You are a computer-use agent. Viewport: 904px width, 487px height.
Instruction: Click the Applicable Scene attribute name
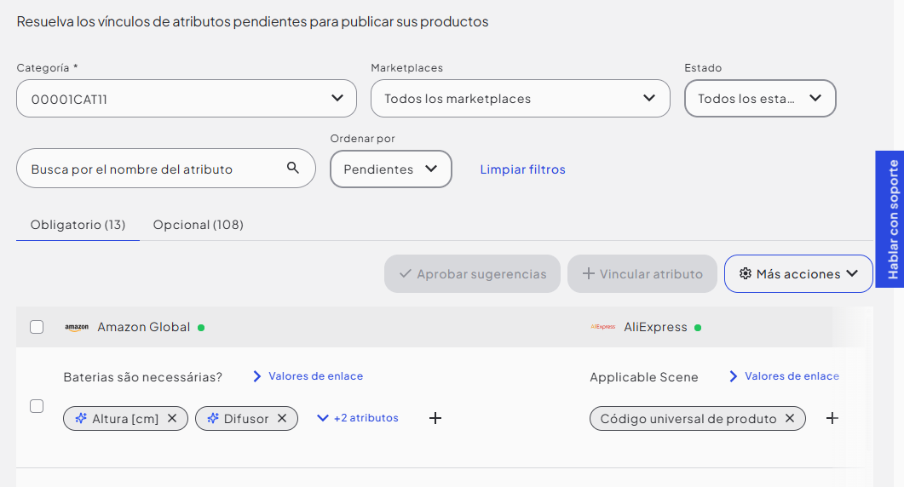coord(644,377)
